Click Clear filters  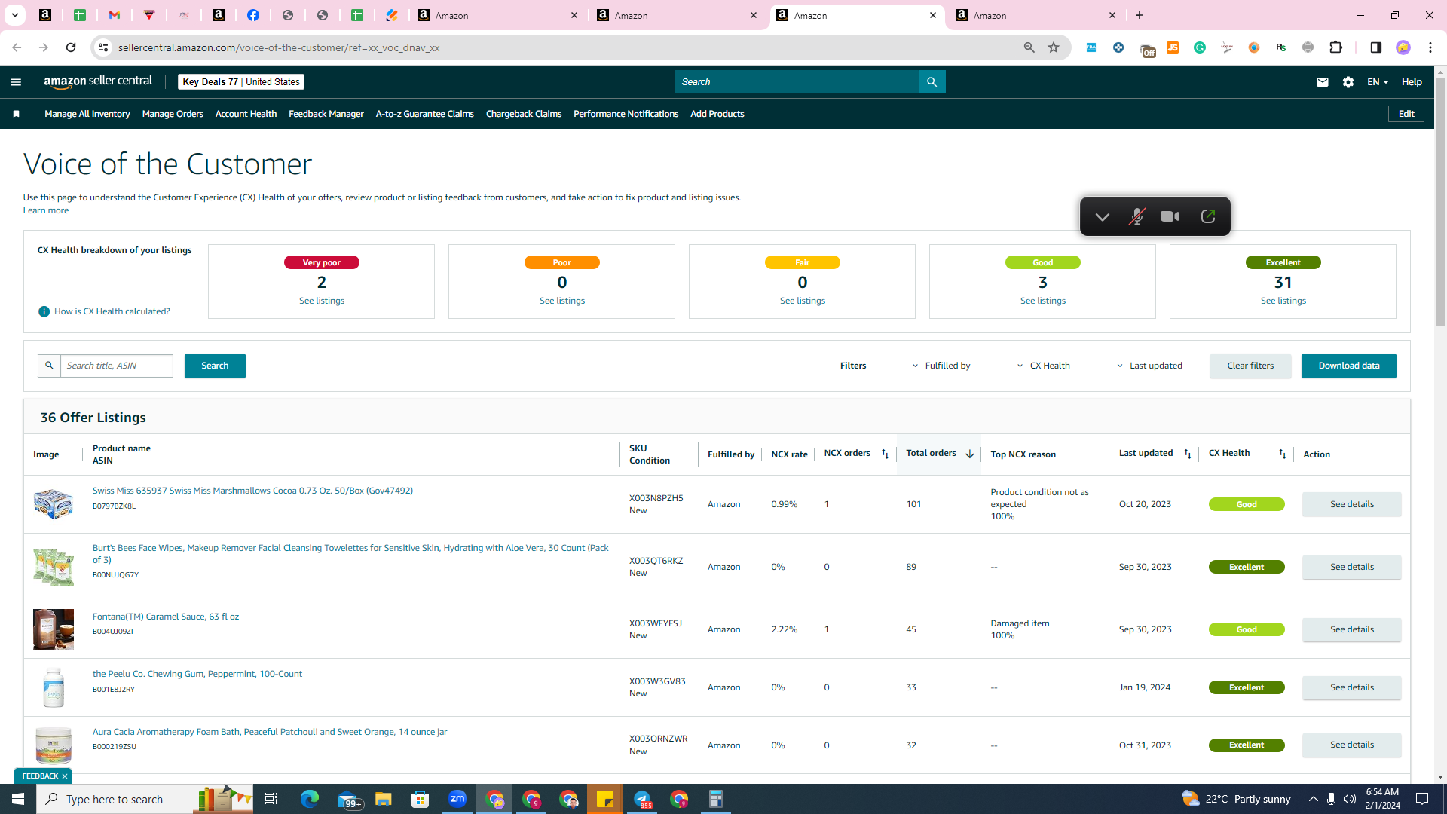tap(1250, 366)
